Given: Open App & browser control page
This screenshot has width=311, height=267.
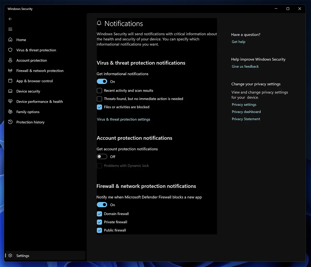Looking at the screenshot, I should [x=45, y=81].
